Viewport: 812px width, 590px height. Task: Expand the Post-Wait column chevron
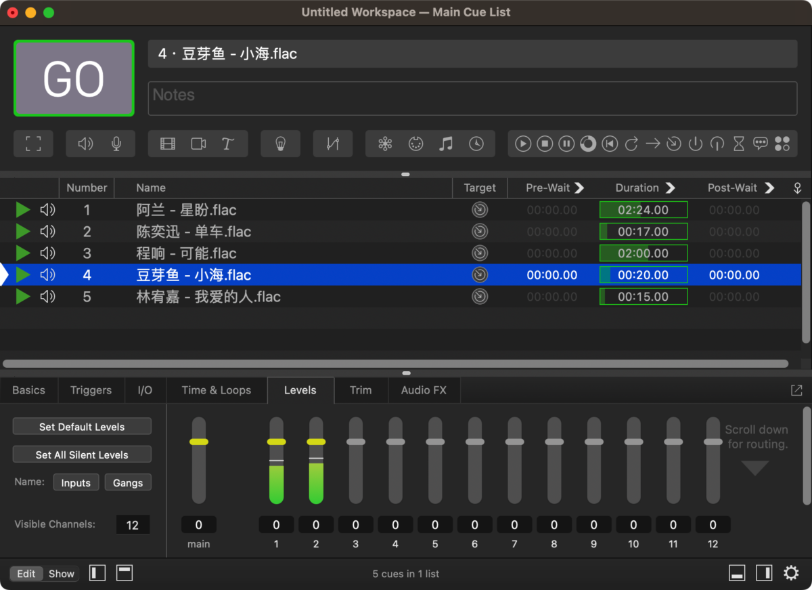(769, 188)
